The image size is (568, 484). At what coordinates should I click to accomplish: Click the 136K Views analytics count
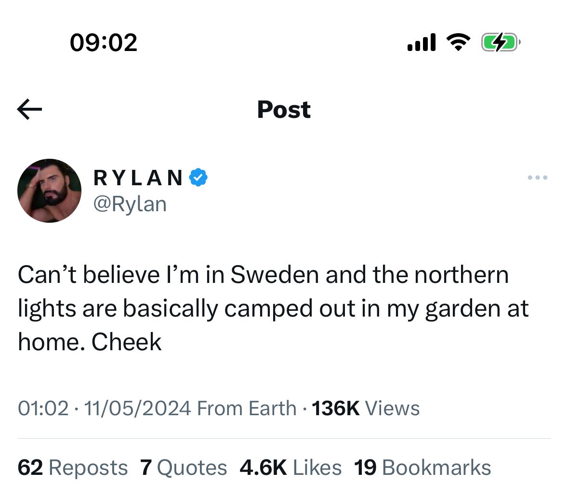tap(366, 408)
